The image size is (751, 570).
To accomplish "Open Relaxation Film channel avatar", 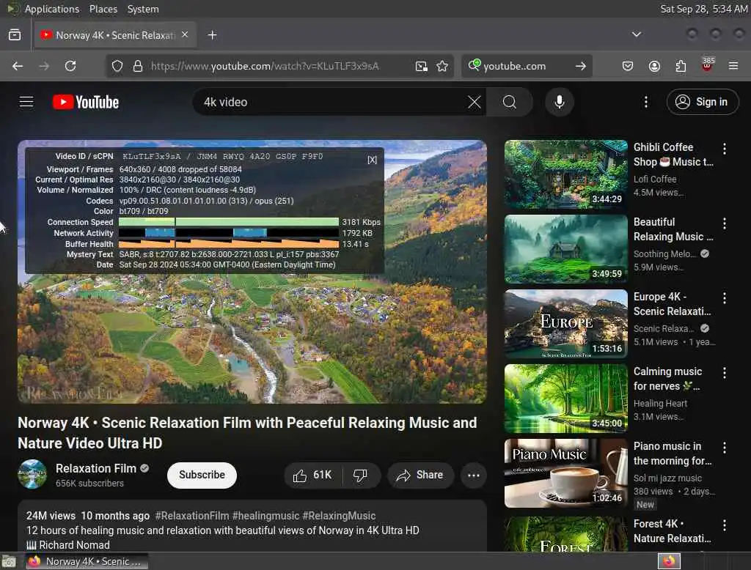I will coord(32,474).
